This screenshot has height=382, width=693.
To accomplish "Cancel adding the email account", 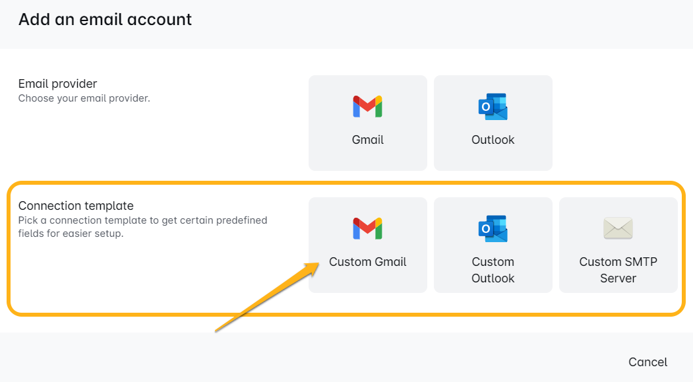I will coord(648,362).
